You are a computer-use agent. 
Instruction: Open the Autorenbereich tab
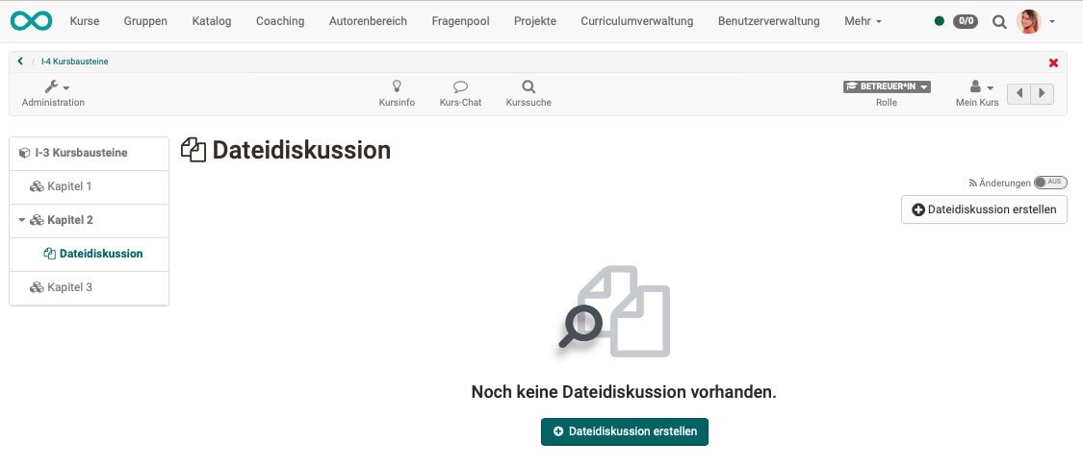(368, 21)
